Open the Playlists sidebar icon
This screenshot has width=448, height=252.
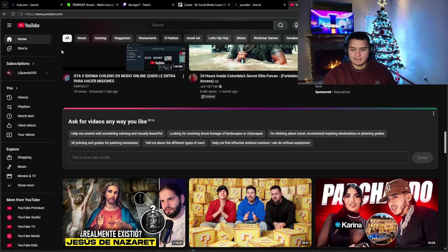[x=9, y=107]
